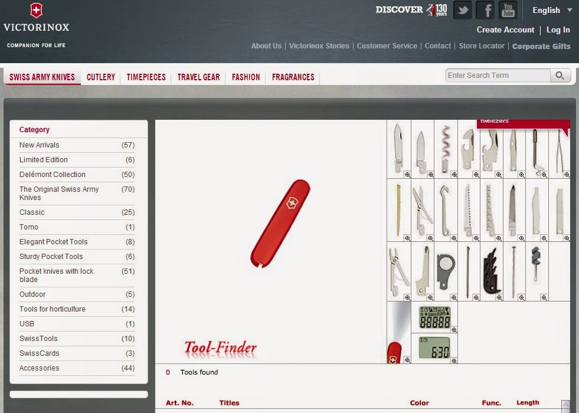This screenshot has height=413, width=579.
Task: Click the search magnifier button
Action: pyautogui.click(x=560, y=76)
